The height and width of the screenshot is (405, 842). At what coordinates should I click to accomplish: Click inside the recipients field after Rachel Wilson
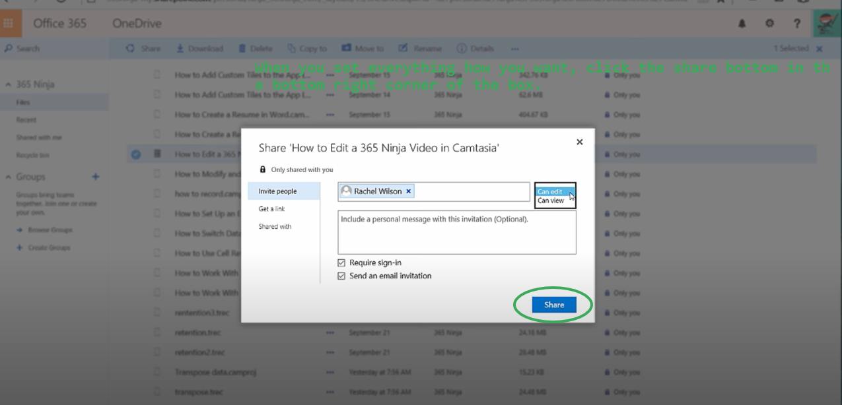coord(472,191)
